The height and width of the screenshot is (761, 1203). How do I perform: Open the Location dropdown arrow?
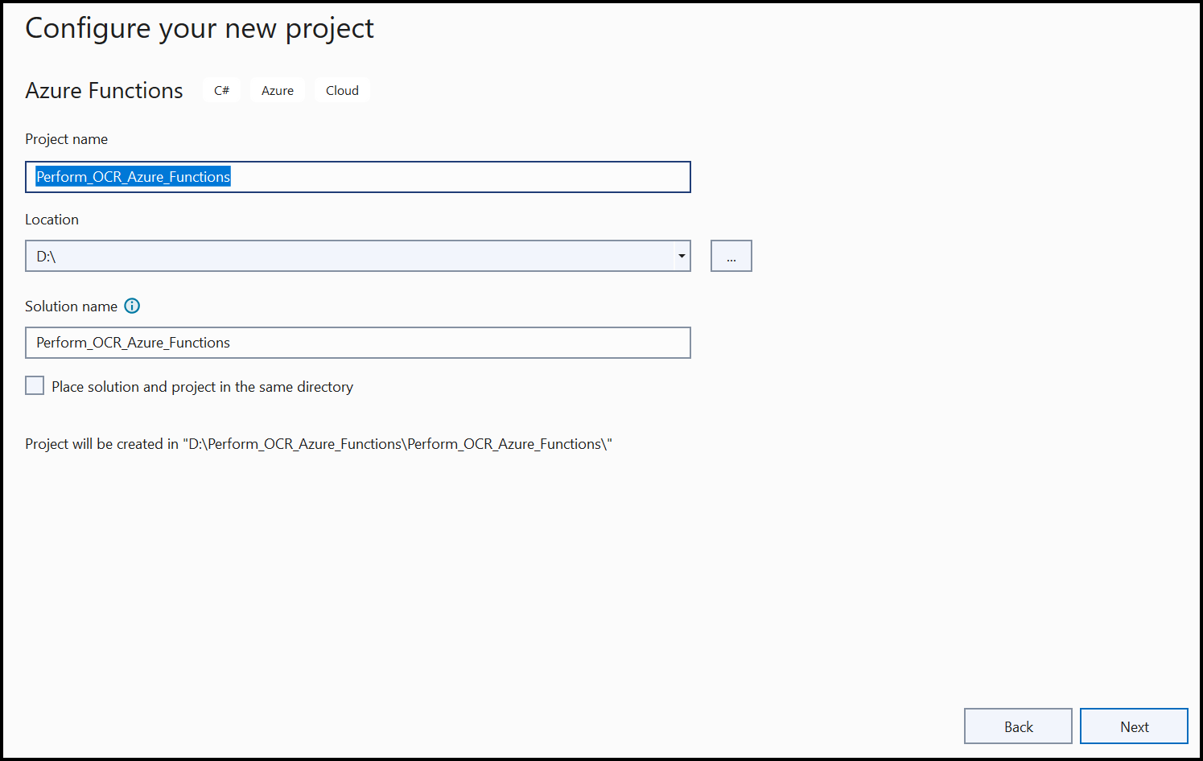681,256
